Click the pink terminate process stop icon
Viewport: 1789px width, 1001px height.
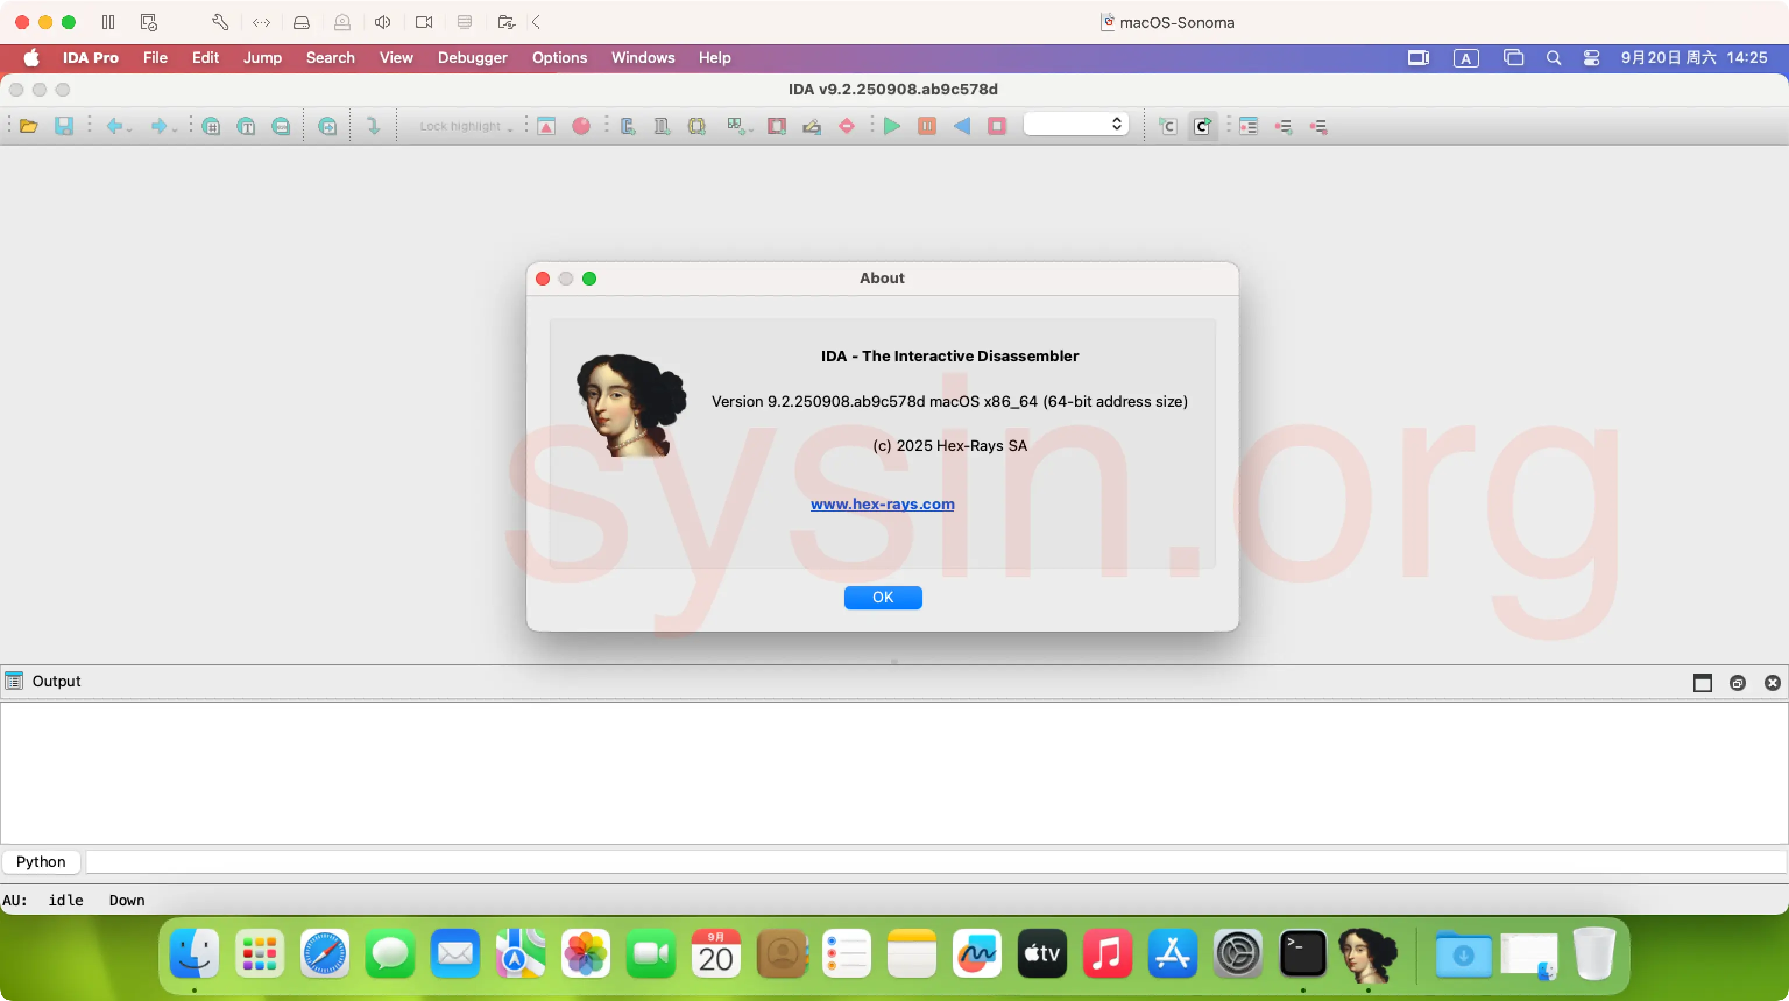tap(996, 126)
